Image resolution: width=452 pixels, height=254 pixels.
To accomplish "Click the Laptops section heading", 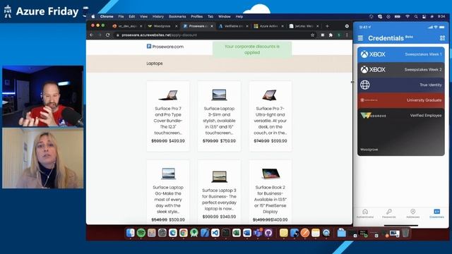I will 155,64.
